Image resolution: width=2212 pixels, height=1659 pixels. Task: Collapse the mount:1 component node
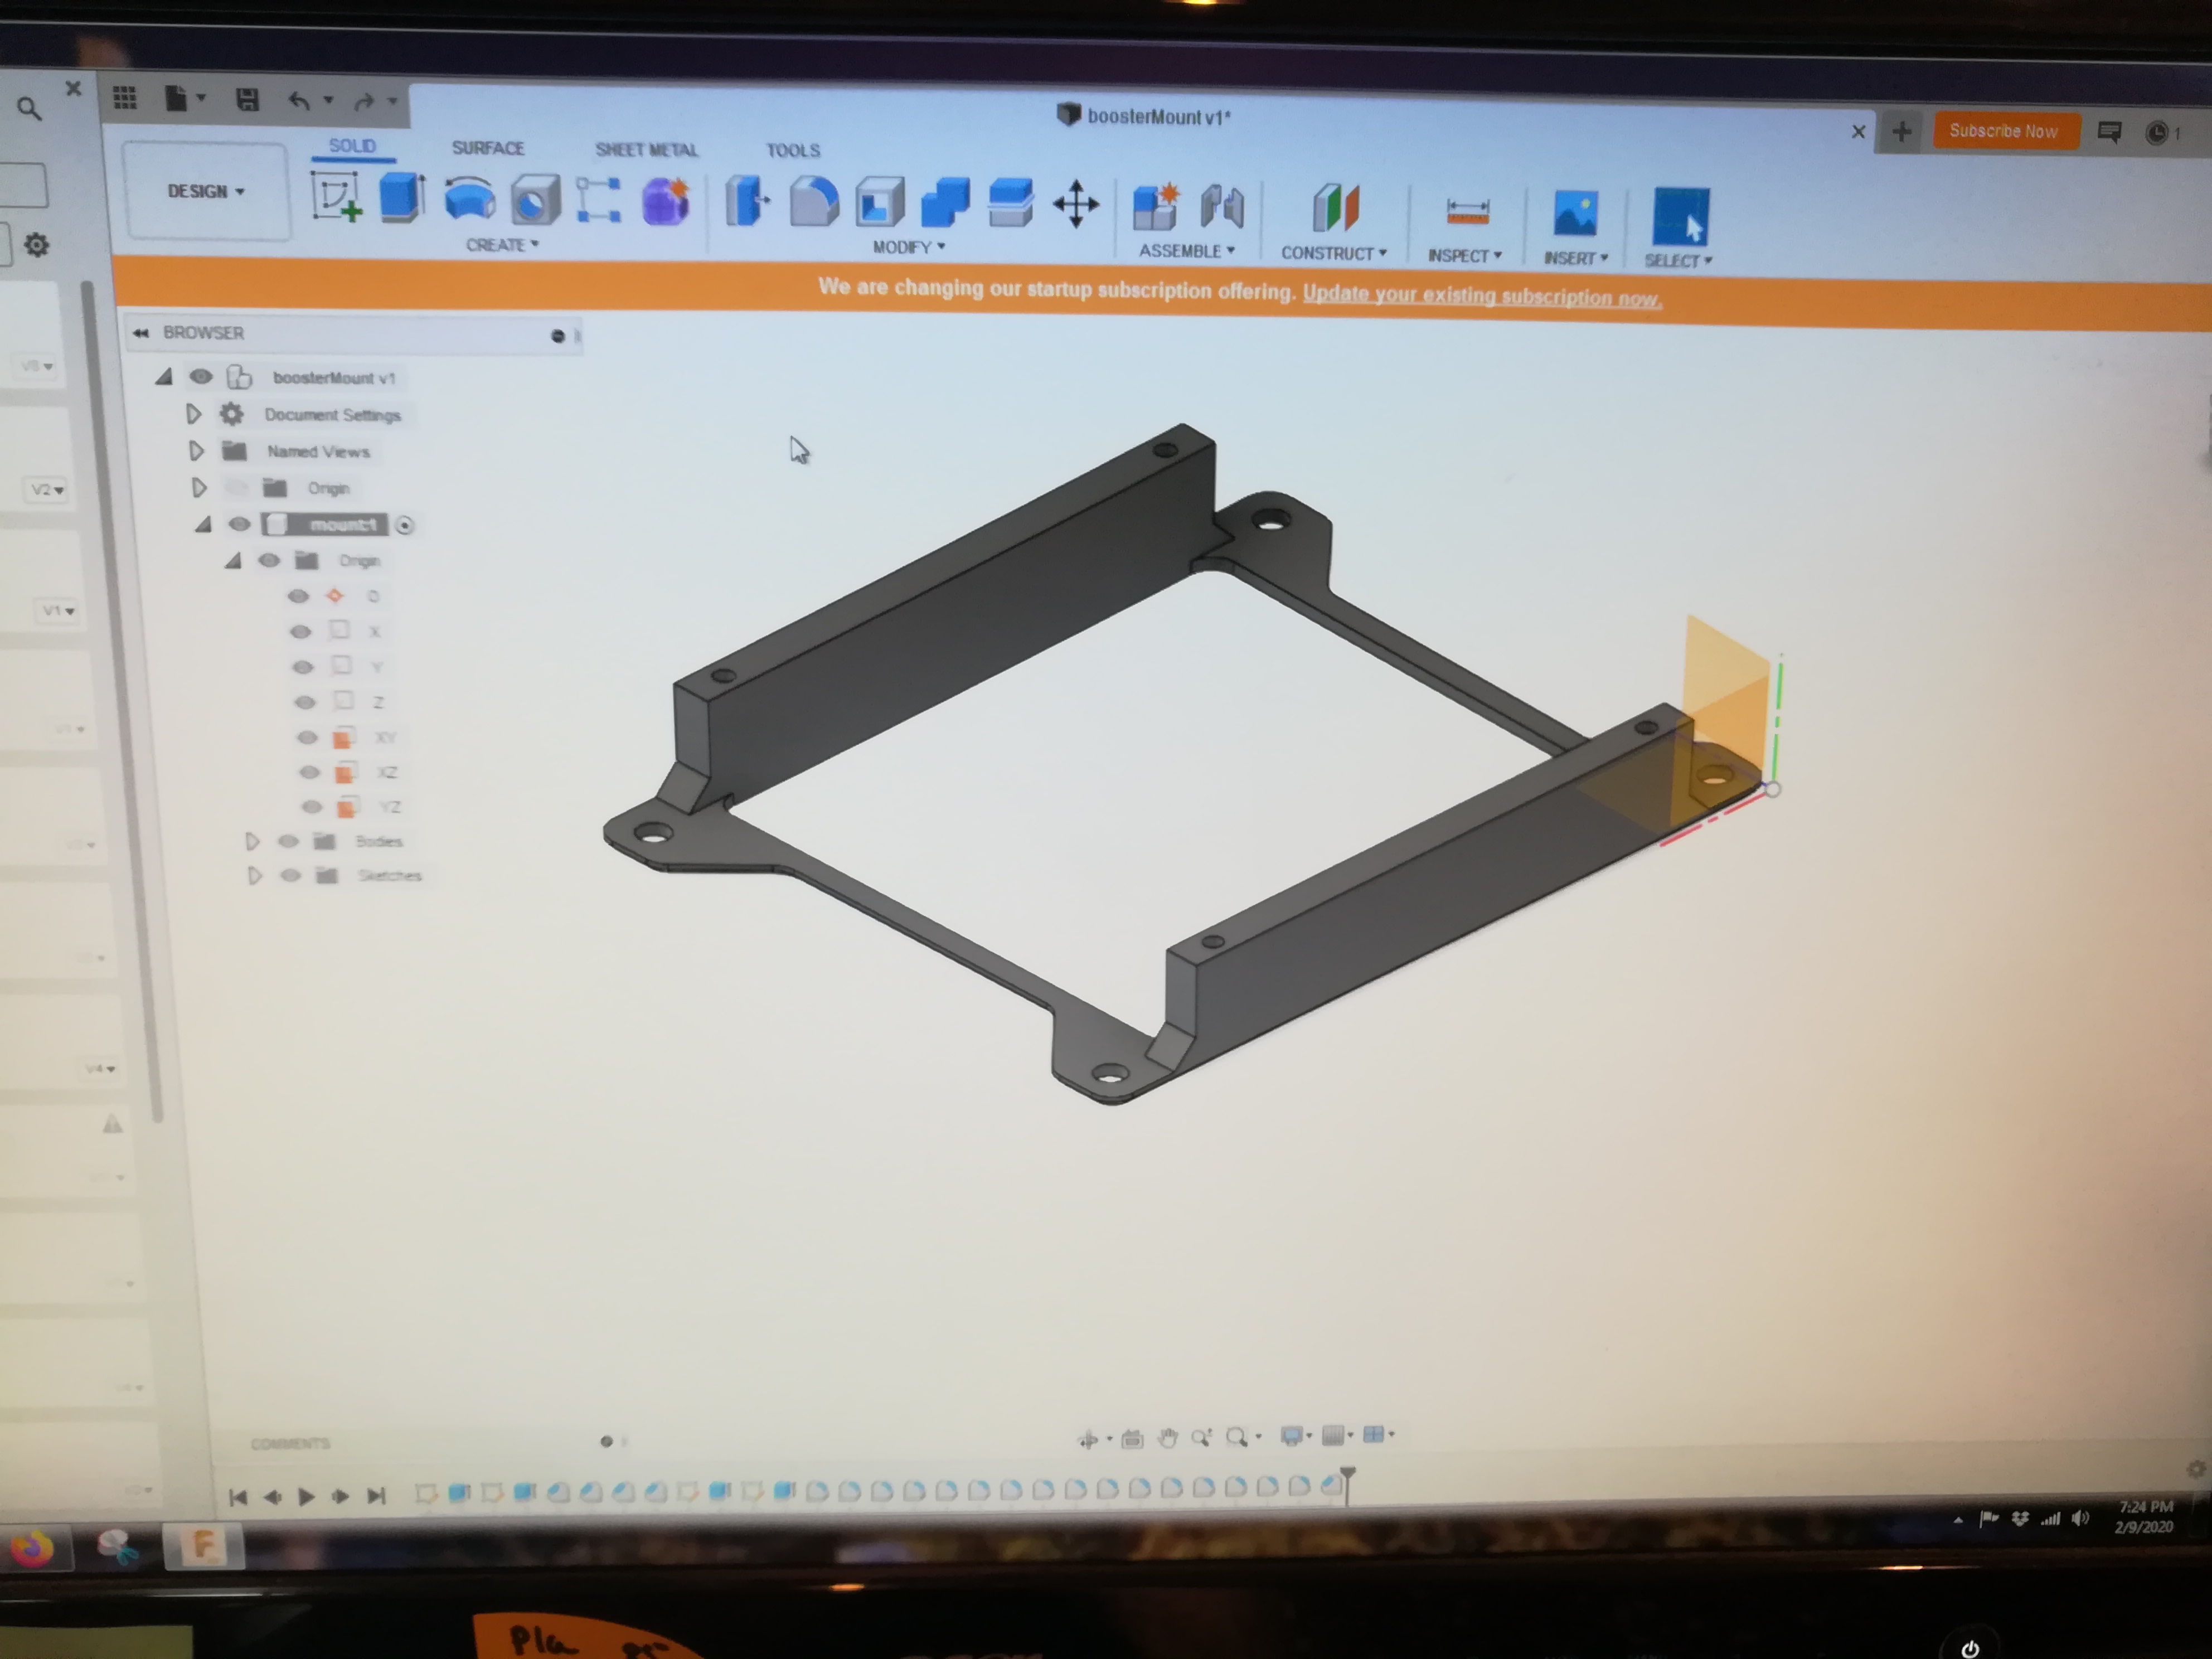coord(204,523)
